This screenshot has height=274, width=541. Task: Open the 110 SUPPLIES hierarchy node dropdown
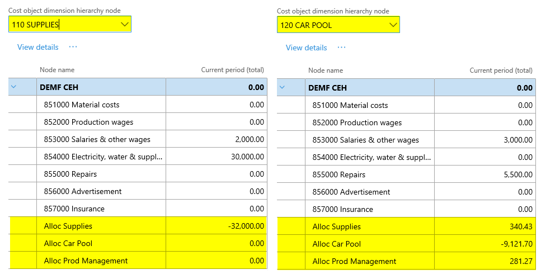pos(125,24)
